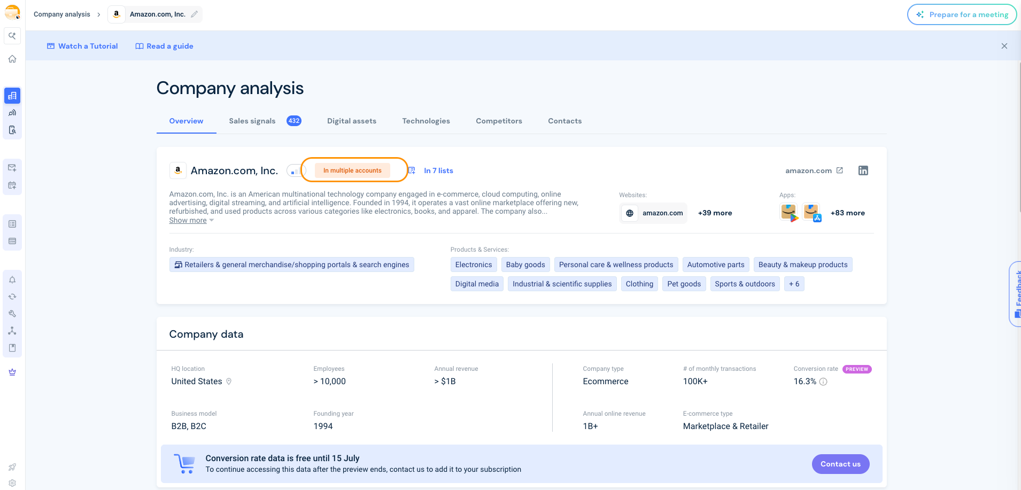The width and height of the screenshot is (1021, 490).
Task: Click the Digital media tag
Action: coord(477,284)
